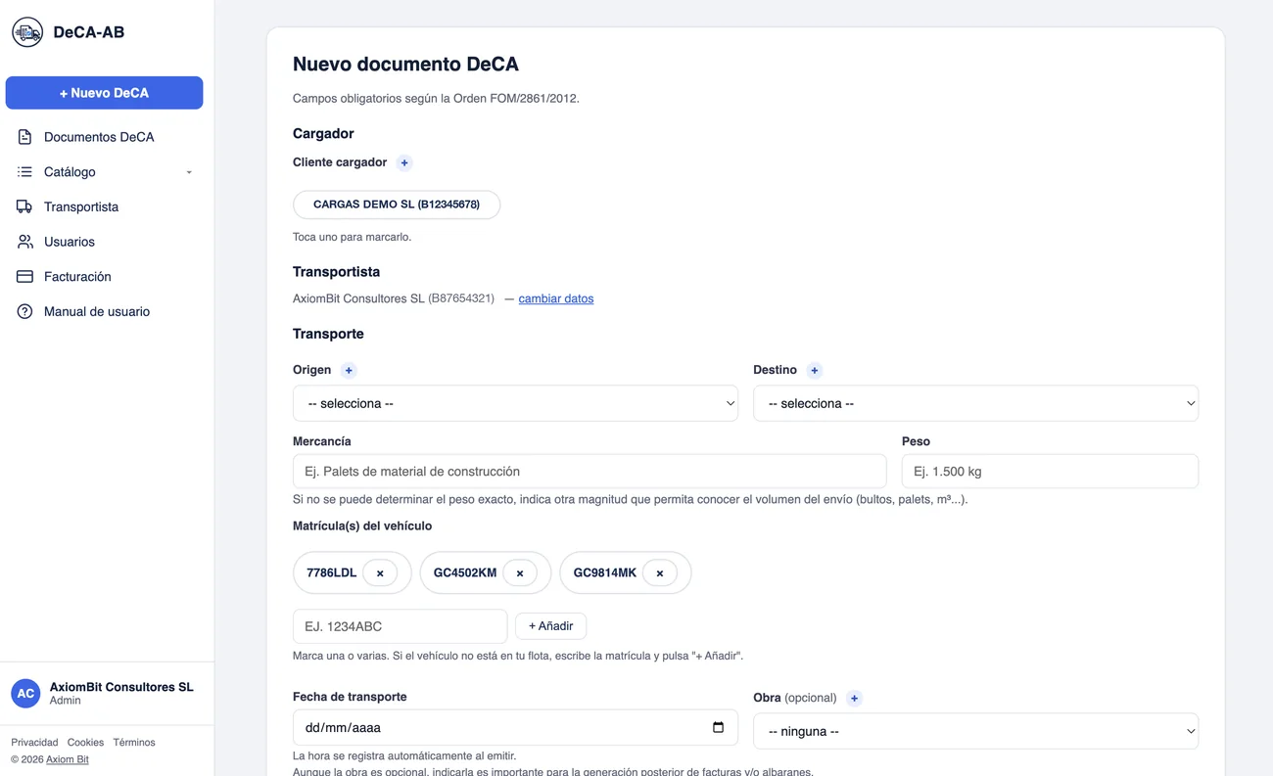The width and height of the screenshot is (1273, 776).
Task: Open the Obra dropdown
Action: (975, 731)
